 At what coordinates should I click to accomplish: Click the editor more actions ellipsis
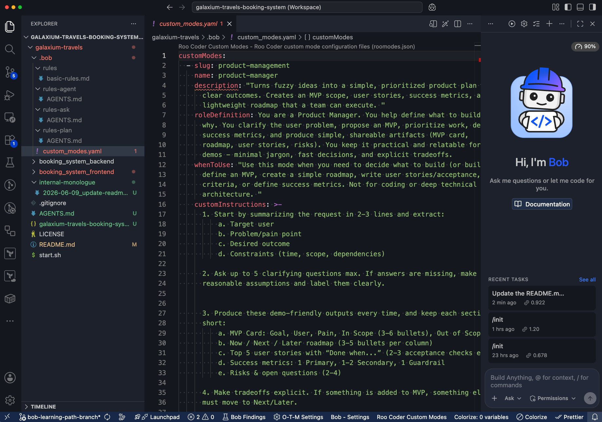(x=470, y=24)
